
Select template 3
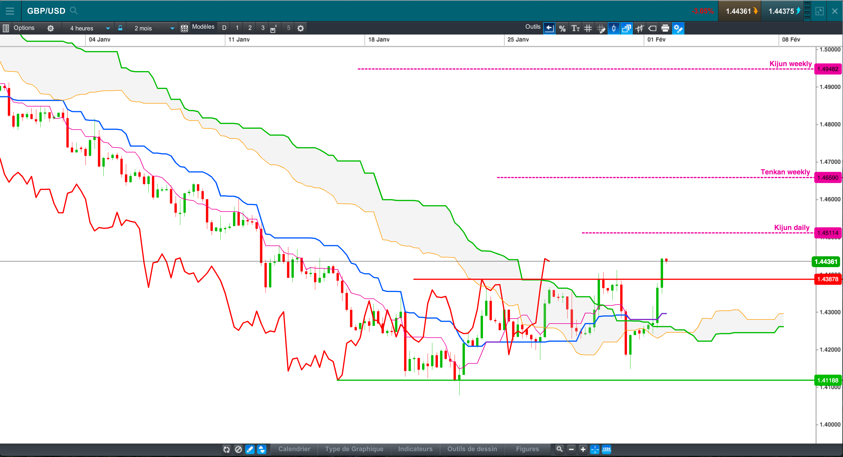(263, 28)
